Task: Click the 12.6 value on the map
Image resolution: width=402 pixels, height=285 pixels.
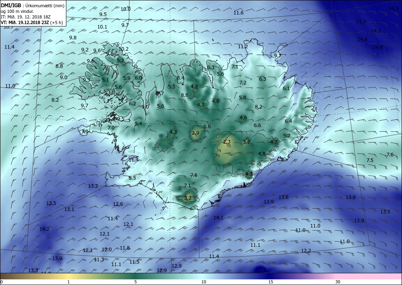Action: click(118, 204)
